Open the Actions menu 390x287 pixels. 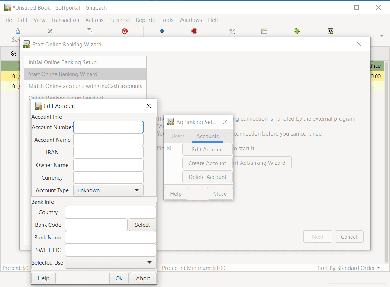pos(94,20)
